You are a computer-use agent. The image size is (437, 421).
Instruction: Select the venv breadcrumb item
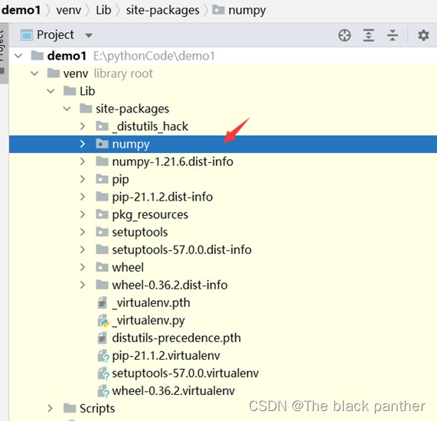click(69, 10)
